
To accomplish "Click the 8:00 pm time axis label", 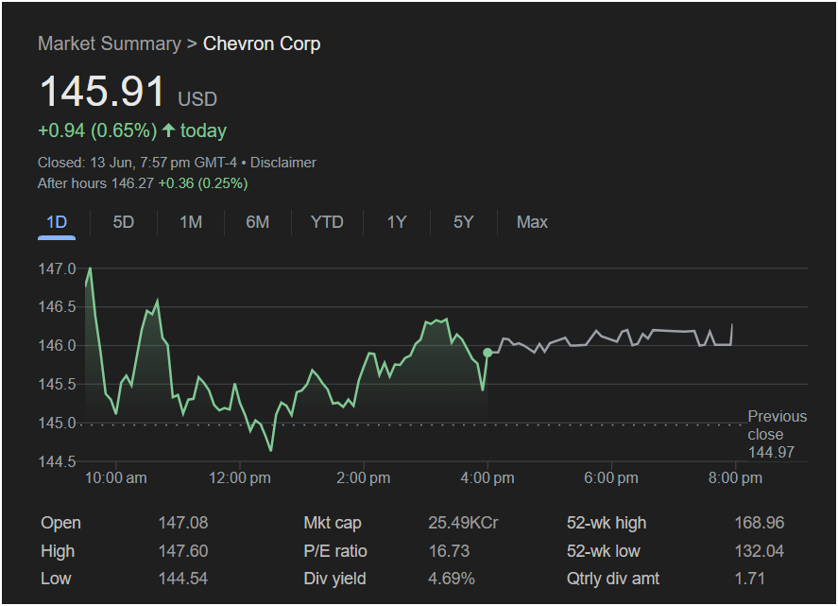I will (x=735, y=477).
